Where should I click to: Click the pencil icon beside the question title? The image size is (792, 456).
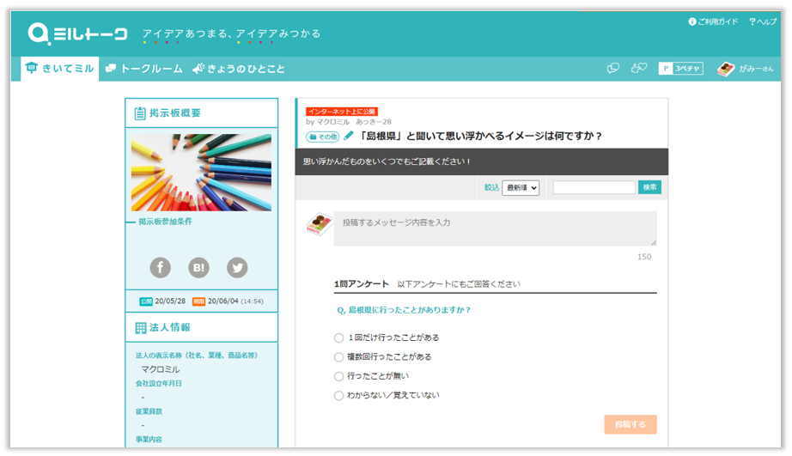(x=349, y=136)
